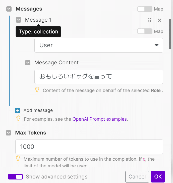
Task: Toggle the Map switch for Messages
Action: [145, 9]
